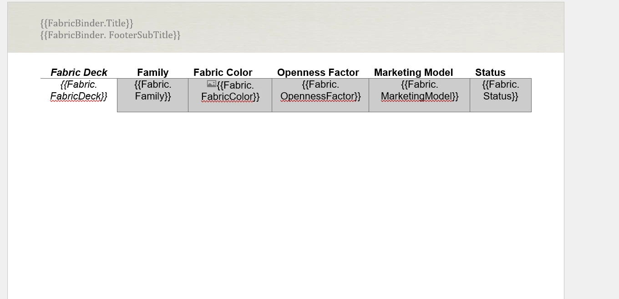619x299 pixels.
Task: Click the {{Fabric. MarketingModel}} merge field cell
Action: (x=419, y=95)
